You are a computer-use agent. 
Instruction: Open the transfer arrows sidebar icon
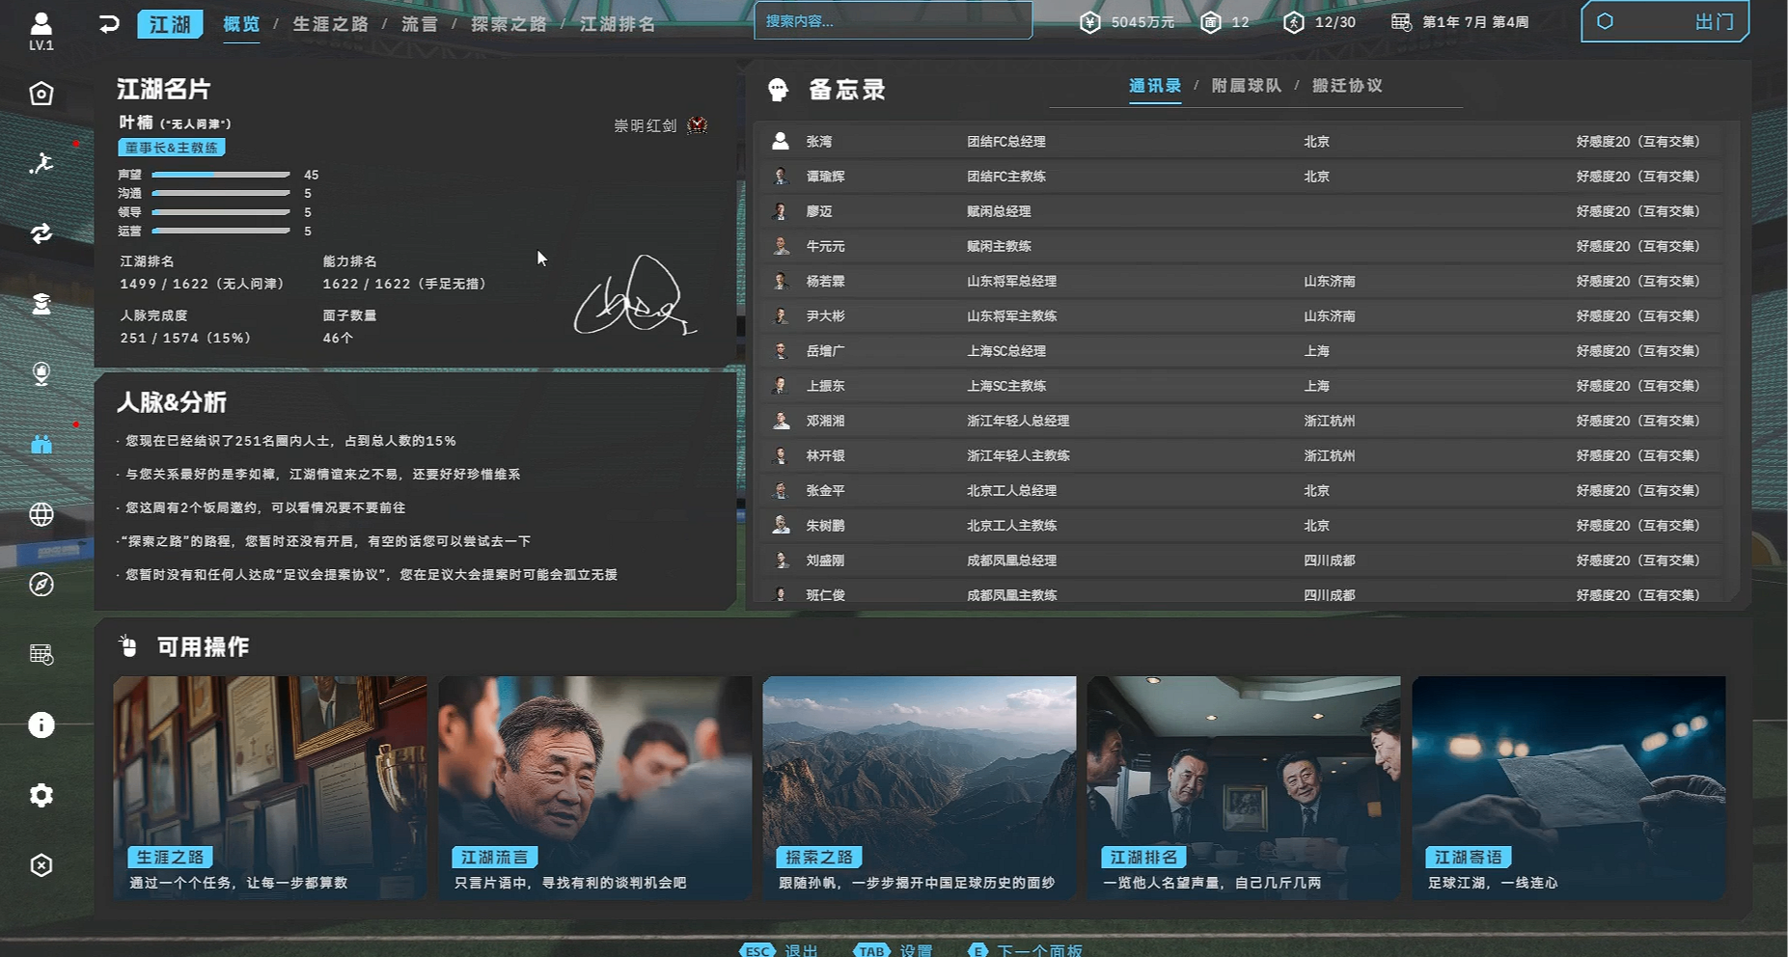pos(41,233)
